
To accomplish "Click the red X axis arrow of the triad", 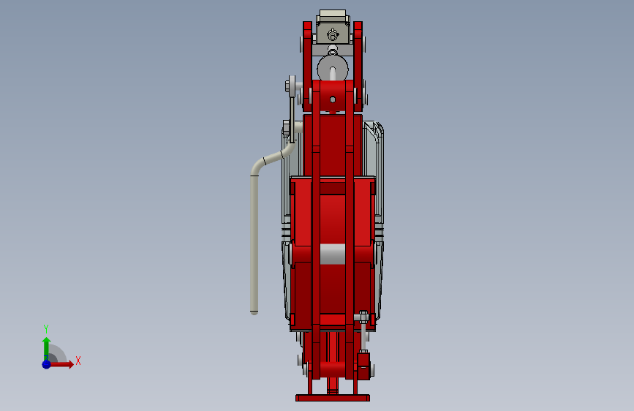I will (x=61, y=364).
